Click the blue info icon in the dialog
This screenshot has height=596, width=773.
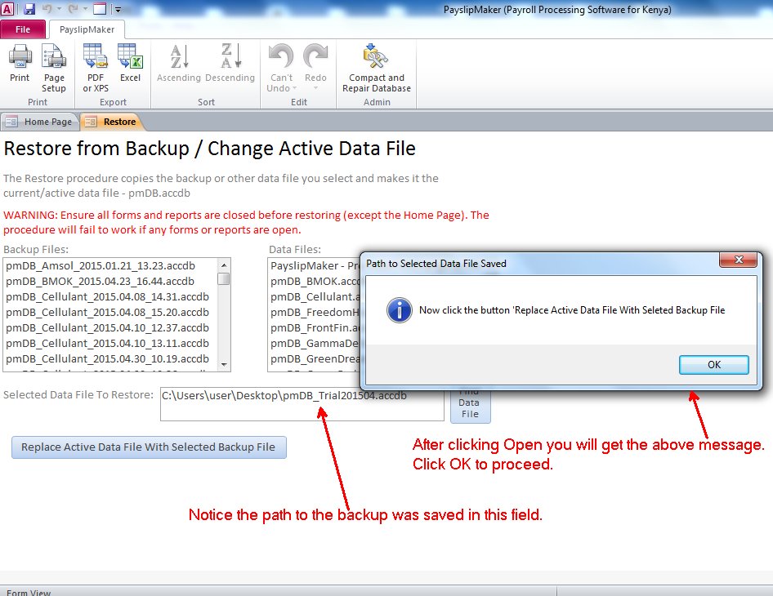click(x=400, y=310)
